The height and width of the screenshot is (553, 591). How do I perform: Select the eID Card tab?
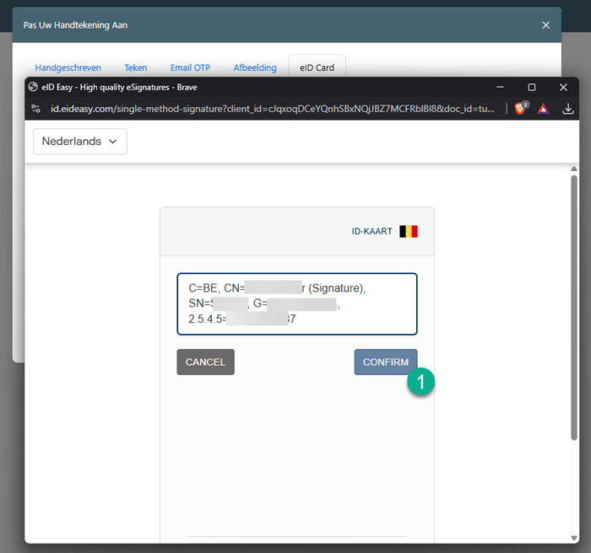point(317,67)
